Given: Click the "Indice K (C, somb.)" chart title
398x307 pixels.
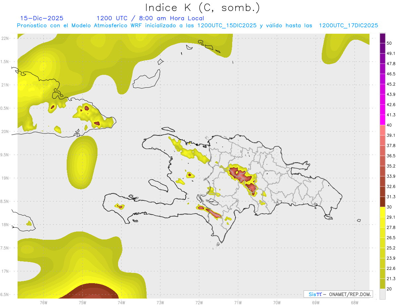Looking at the screenshot, I should [x=202, y=8].
